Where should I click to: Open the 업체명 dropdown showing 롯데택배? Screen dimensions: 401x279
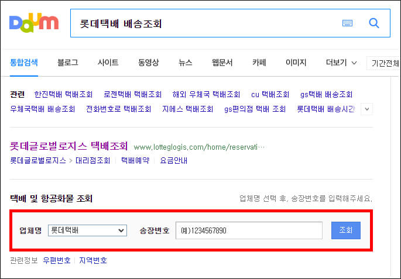pyautogui.click(x=87, y=230)
